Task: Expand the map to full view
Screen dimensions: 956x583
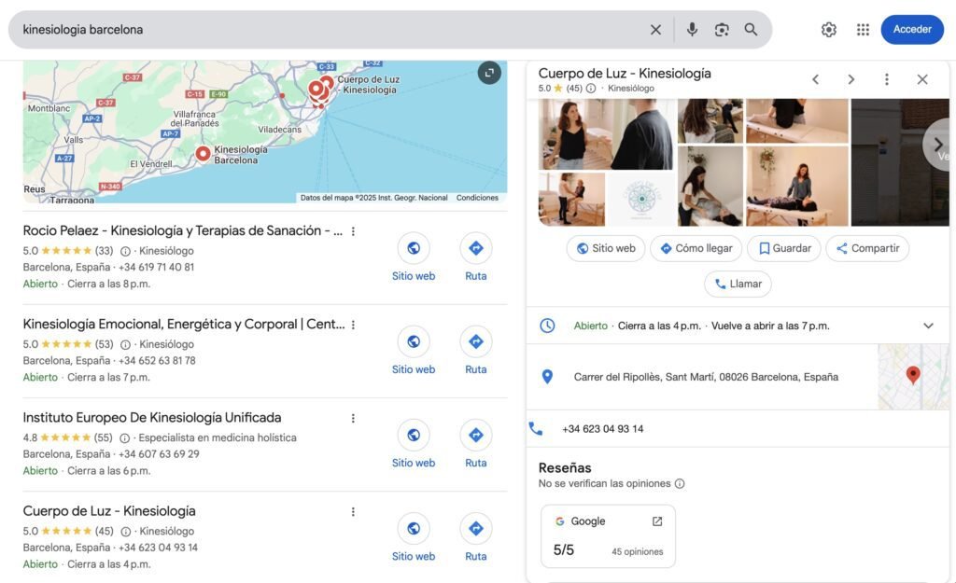Action: [489, 73]
